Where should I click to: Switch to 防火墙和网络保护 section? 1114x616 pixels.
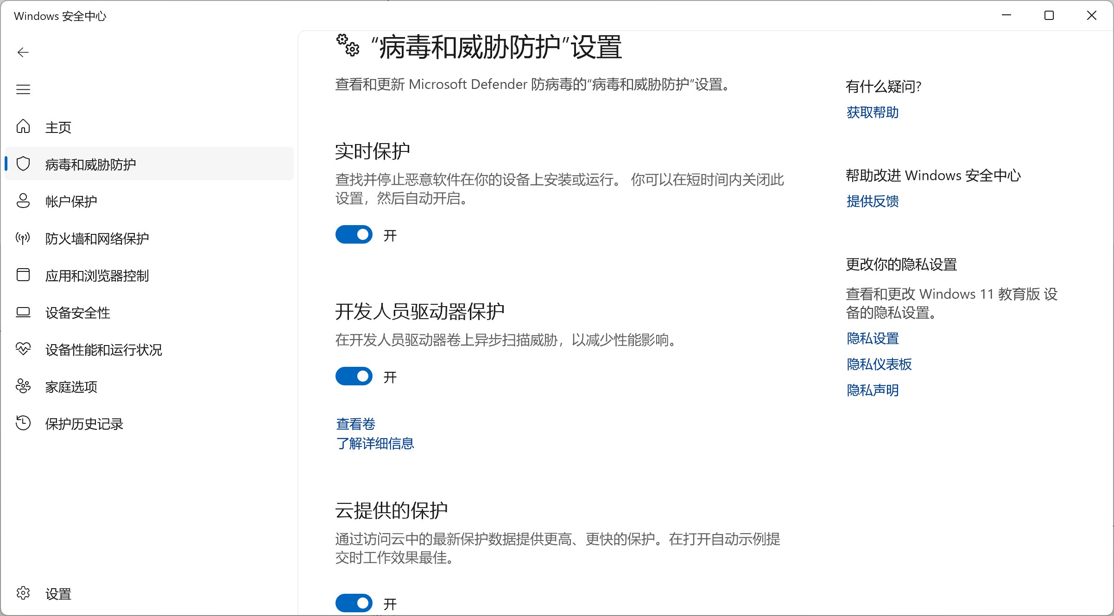point(96,238)
